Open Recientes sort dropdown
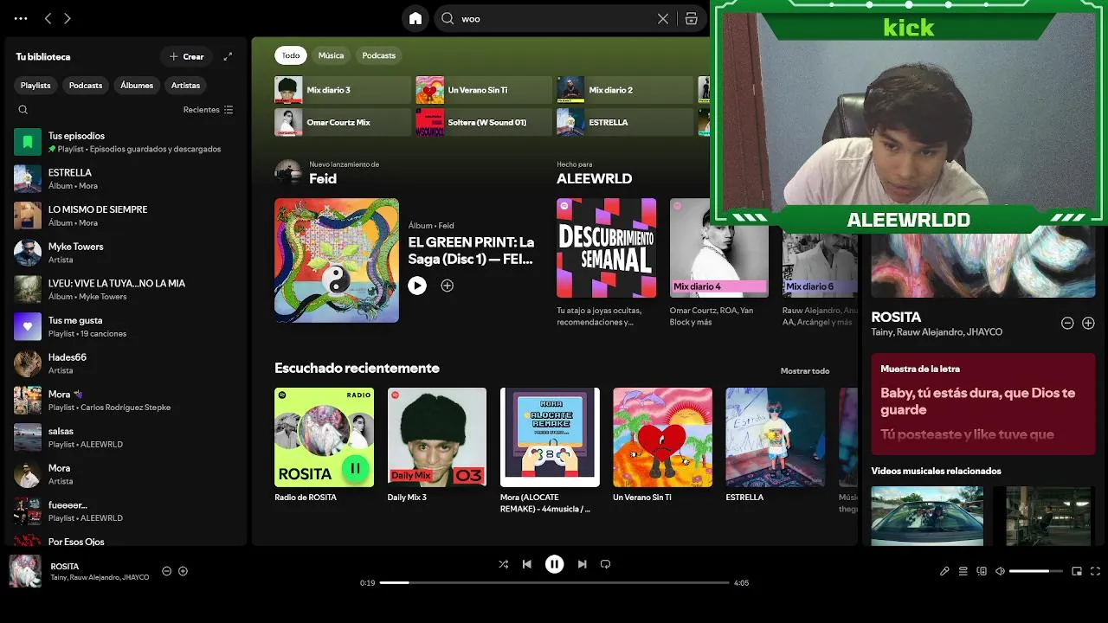 tap(208, 110)
